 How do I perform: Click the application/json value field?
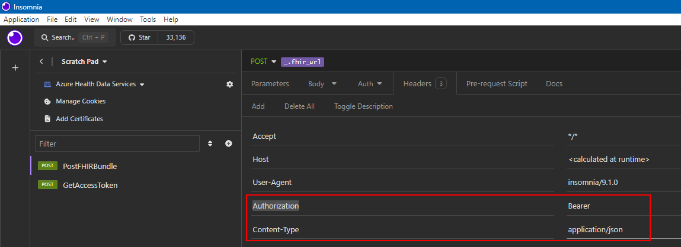click(x=624, y=229)
